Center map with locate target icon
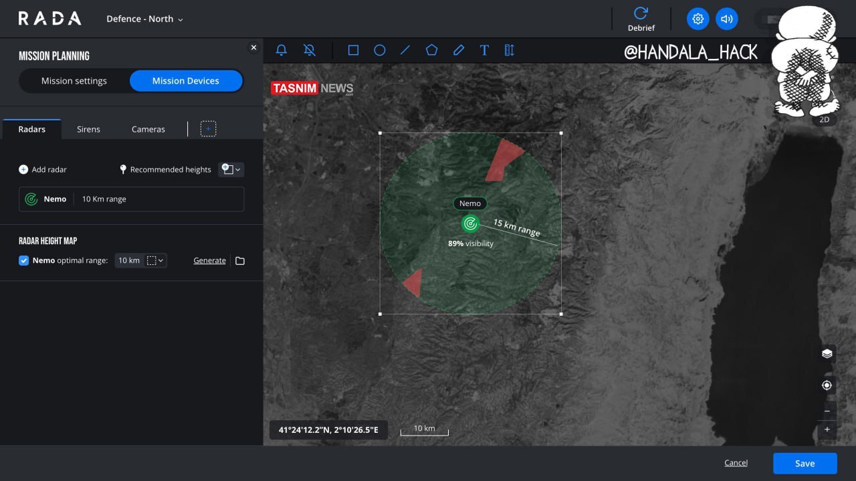Screen dimensions: 856x481 tap(827, 385)
